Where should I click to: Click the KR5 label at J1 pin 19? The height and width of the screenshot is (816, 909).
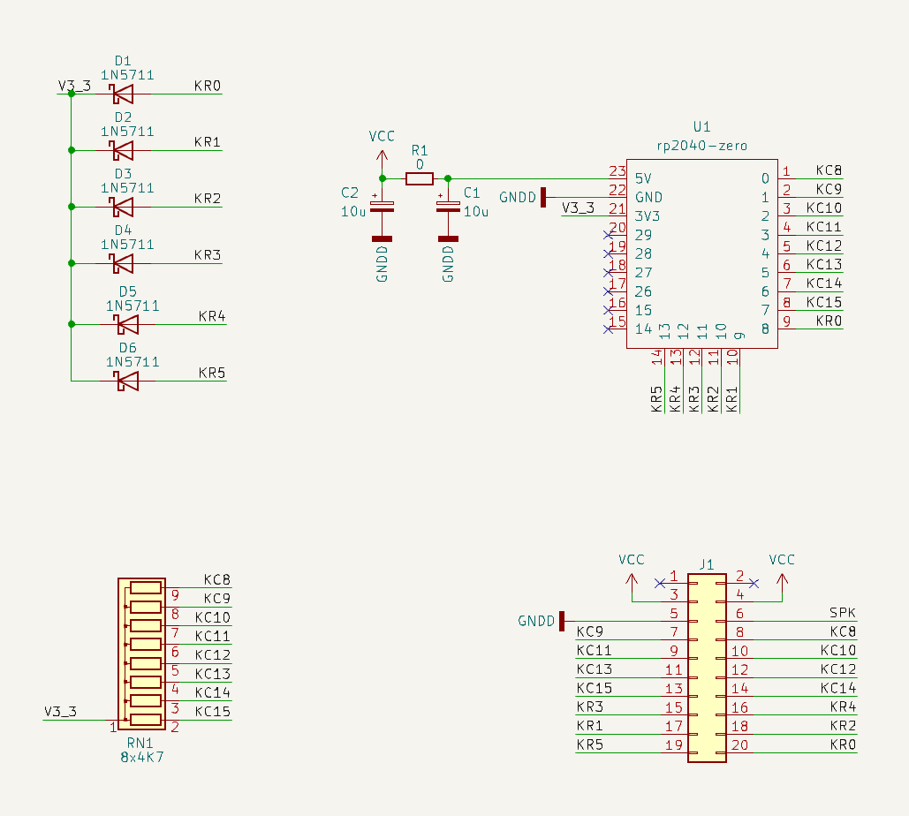click(x=590, y=744)
